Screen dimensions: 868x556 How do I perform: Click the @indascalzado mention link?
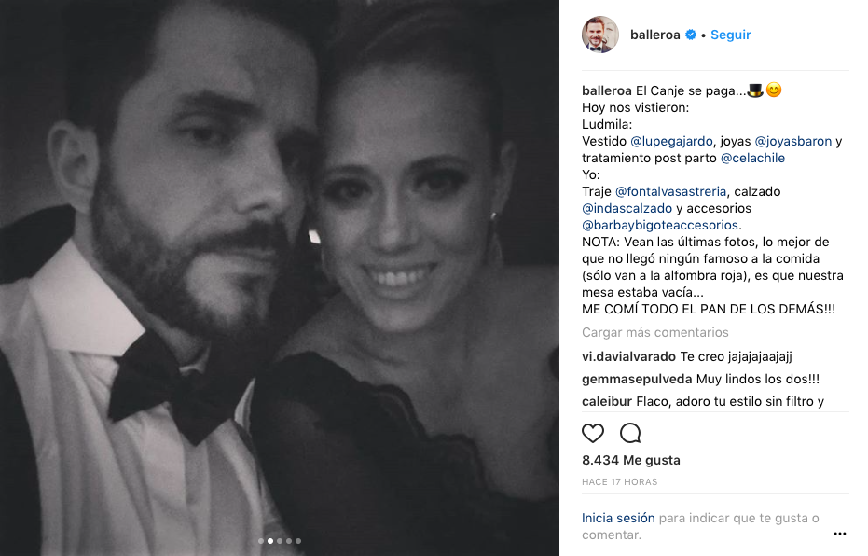click(x=627, y=208)
